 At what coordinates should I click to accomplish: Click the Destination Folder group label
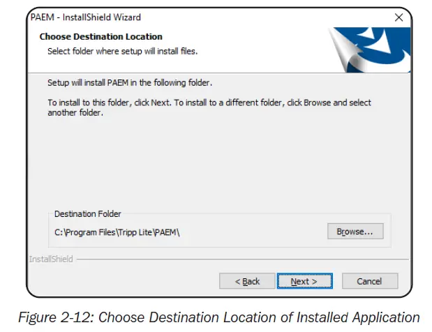[88, 214]
